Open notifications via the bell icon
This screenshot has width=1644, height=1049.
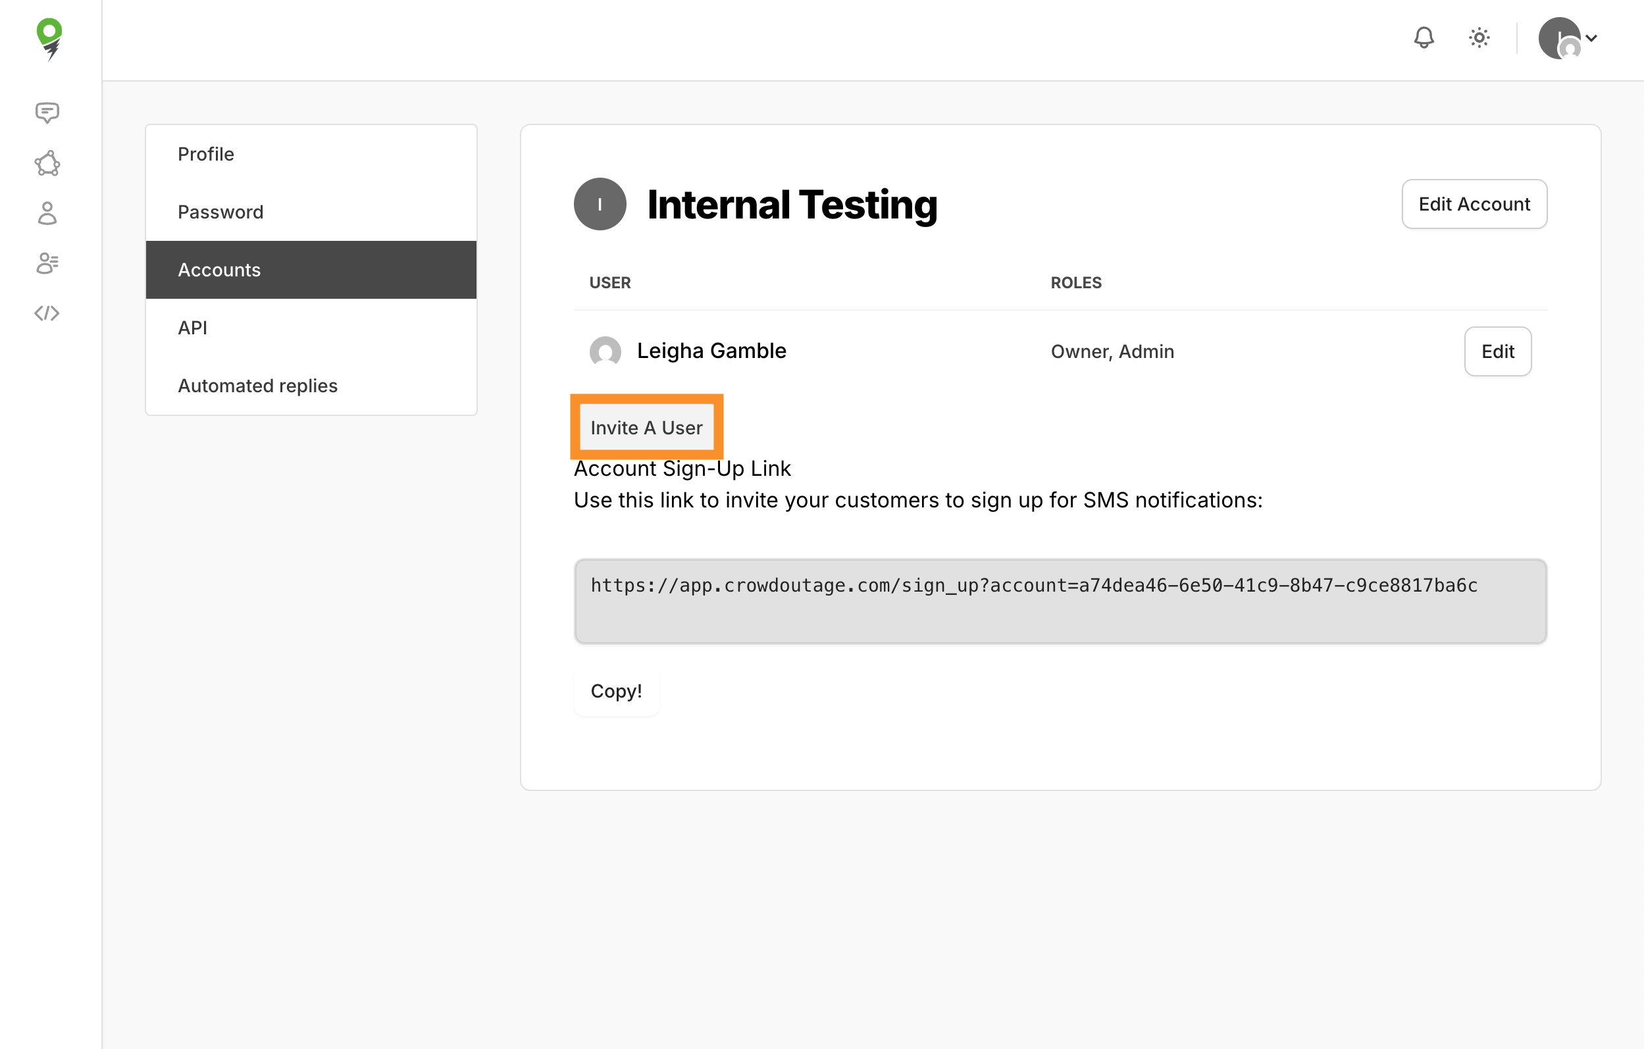1424,38
